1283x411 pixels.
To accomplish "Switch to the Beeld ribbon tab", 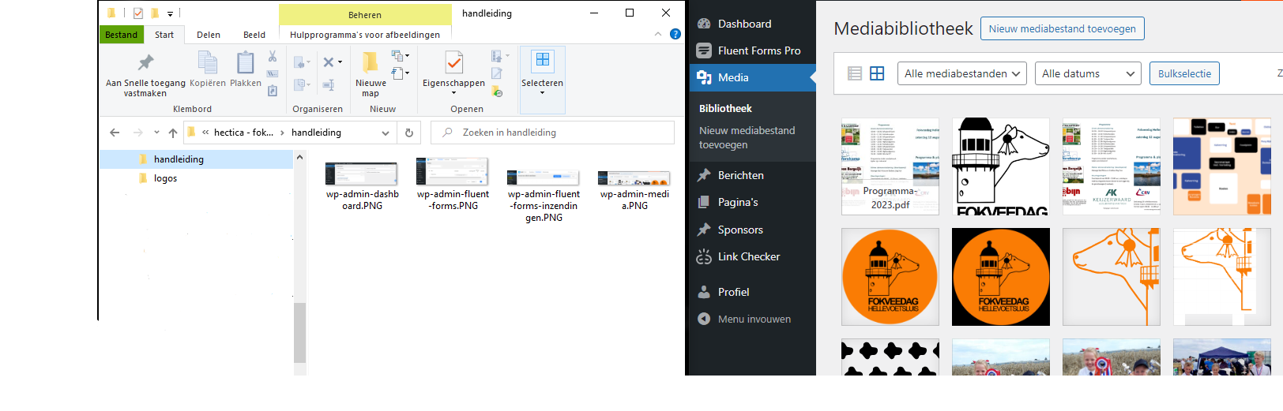I will tap(254, 35).
